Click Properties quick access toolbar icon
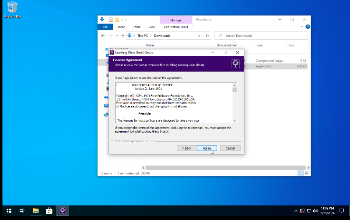350x220 pixels. pyautogui.click(x=111, y=20)
